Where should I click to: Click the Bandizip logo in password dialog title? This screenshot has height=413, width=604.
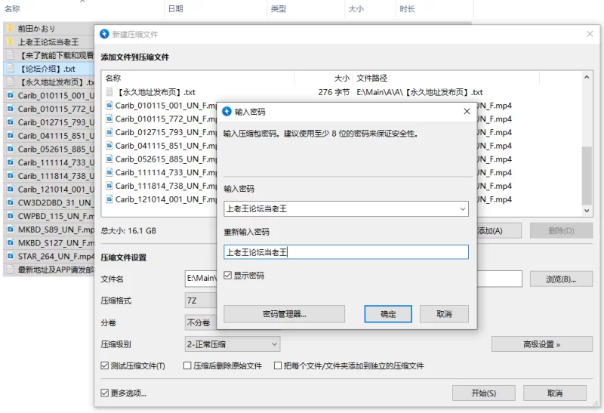(x=227, y=111)
